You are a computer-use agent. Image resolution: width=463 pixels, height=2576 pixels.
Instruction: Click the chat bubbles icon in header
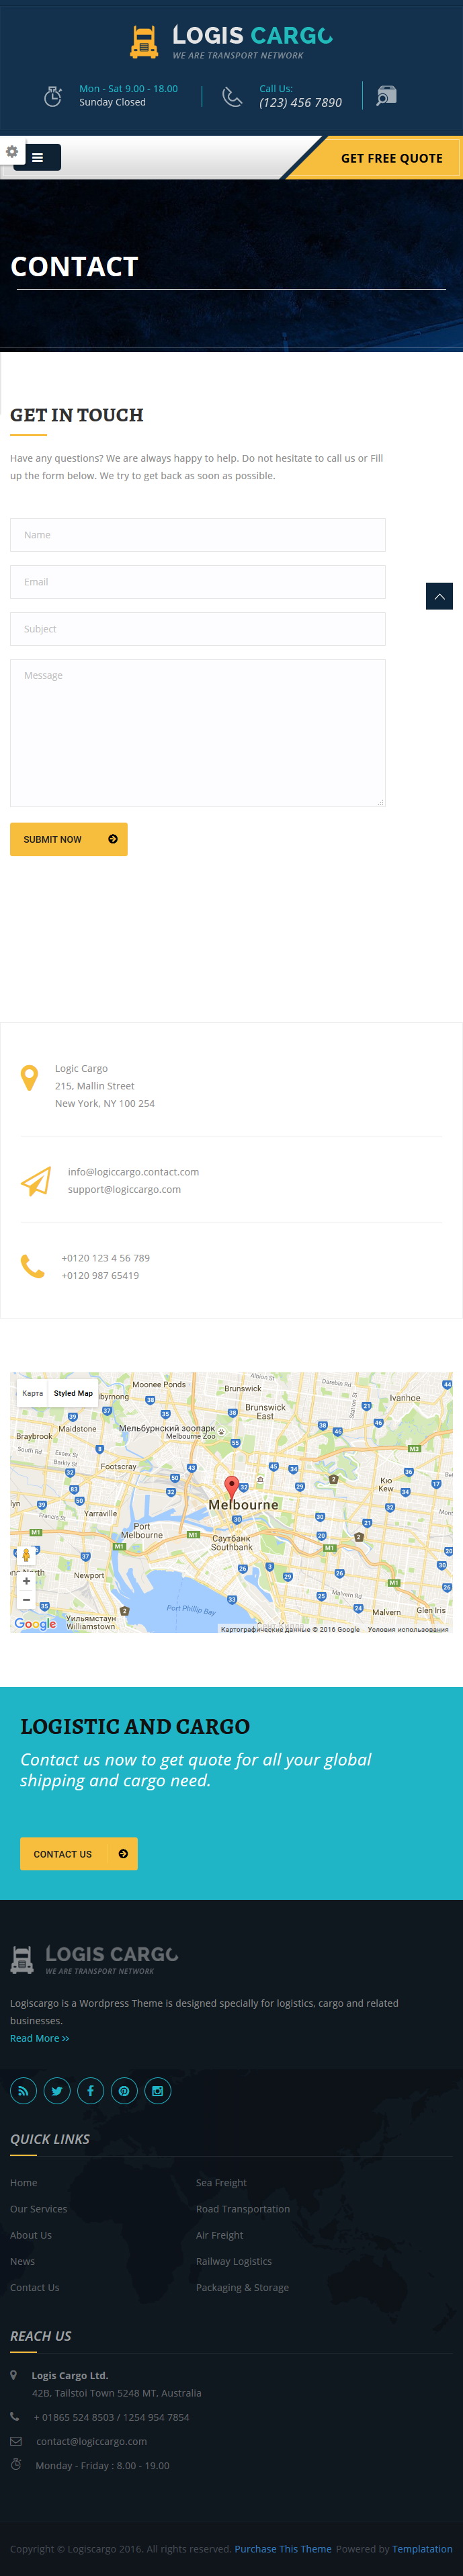point(387,96)
